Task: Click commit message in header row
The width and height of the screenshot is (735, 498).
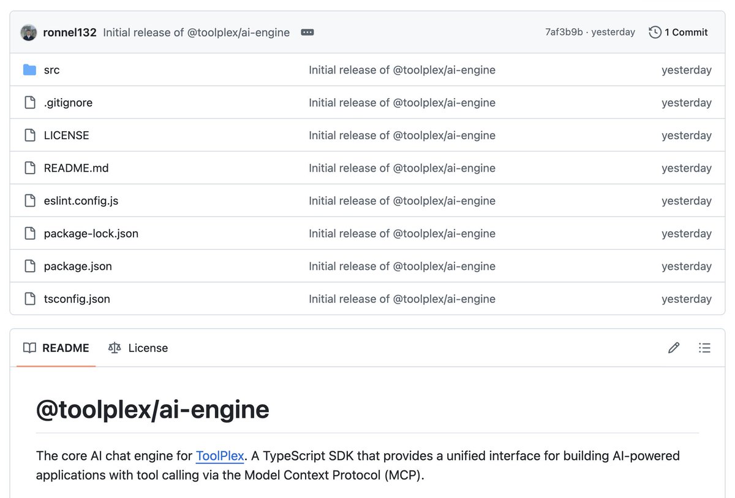Action: point(197,33)
